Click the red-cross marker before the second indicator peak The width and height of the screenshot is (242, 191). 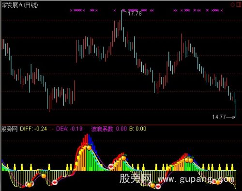point(111,166)
